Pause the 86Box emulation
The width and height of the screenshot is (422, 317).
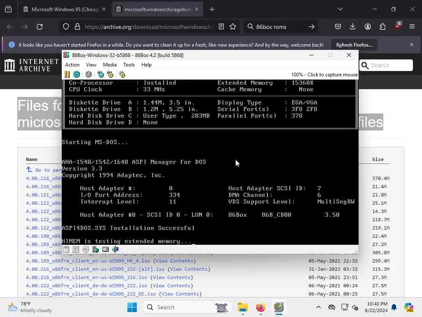[x=67, y=74]
